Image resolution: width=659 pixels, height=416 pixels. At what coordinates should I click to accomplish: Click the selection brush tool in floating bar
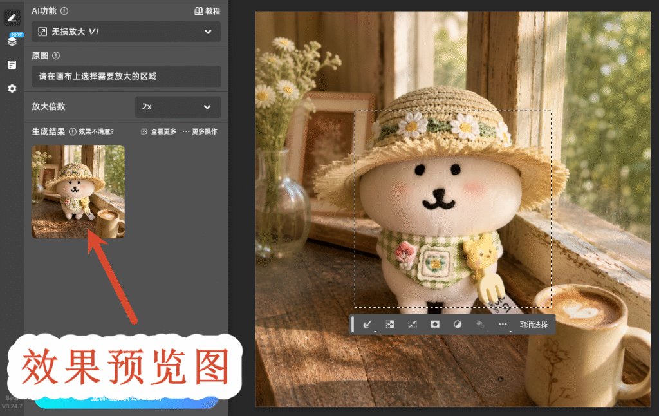click(x=367, y=325)
